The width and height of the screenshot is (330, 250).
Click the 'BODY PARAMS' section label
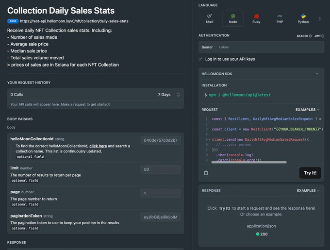20,119
